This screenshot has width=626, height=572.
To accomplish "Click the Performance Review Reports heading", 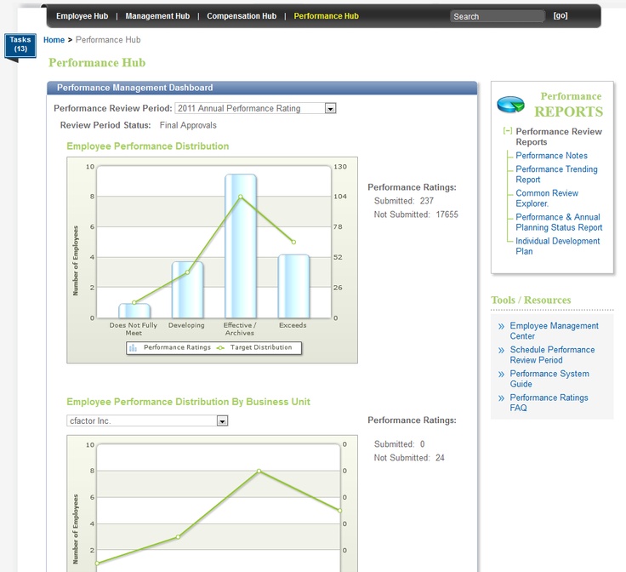I will (559, 136).
